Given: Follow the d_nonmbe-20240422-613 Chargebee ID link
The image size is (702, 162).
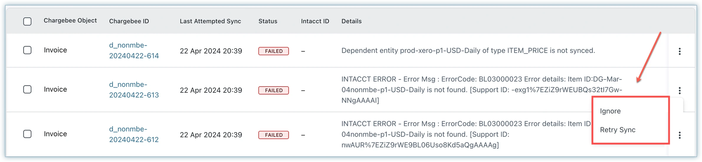Looking at the screenshot, I should [x=134, y=90].
